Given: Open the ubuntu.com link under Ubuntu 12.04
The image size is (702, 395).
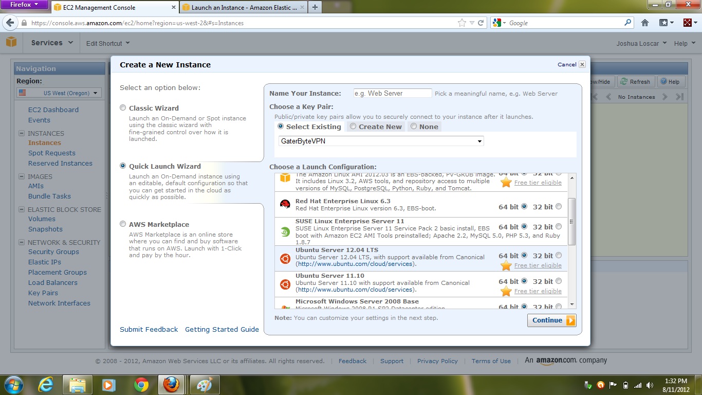Looking at the screenshot, I should click(x=355, y=264).
